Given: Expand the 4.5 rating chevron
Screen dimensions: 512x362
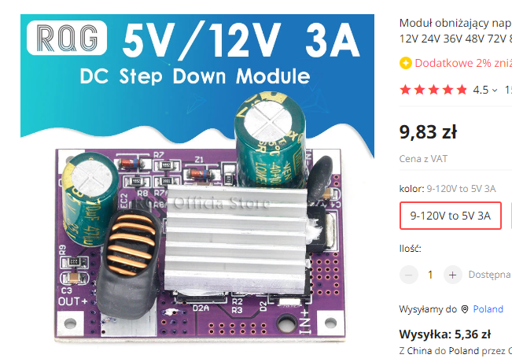Looking at the screenshot, I should pyautogui.click(x=495, y=90).
